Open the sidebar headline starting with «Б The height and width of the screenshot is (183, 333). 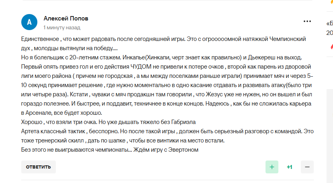click(329, 23)
